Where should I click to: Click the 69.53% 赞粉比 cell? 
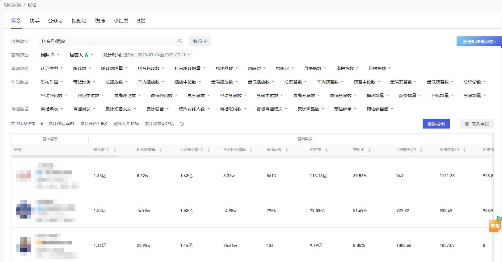pyautogui.click(x=360, y=176)
